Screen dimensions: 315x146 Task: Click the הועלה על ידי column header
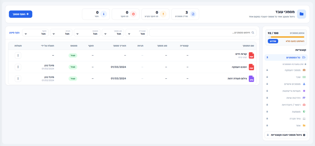(47, 46)
